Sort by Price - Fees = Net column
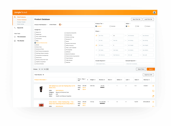The width and height of the screenshot is (171, 126). point(88,80)
